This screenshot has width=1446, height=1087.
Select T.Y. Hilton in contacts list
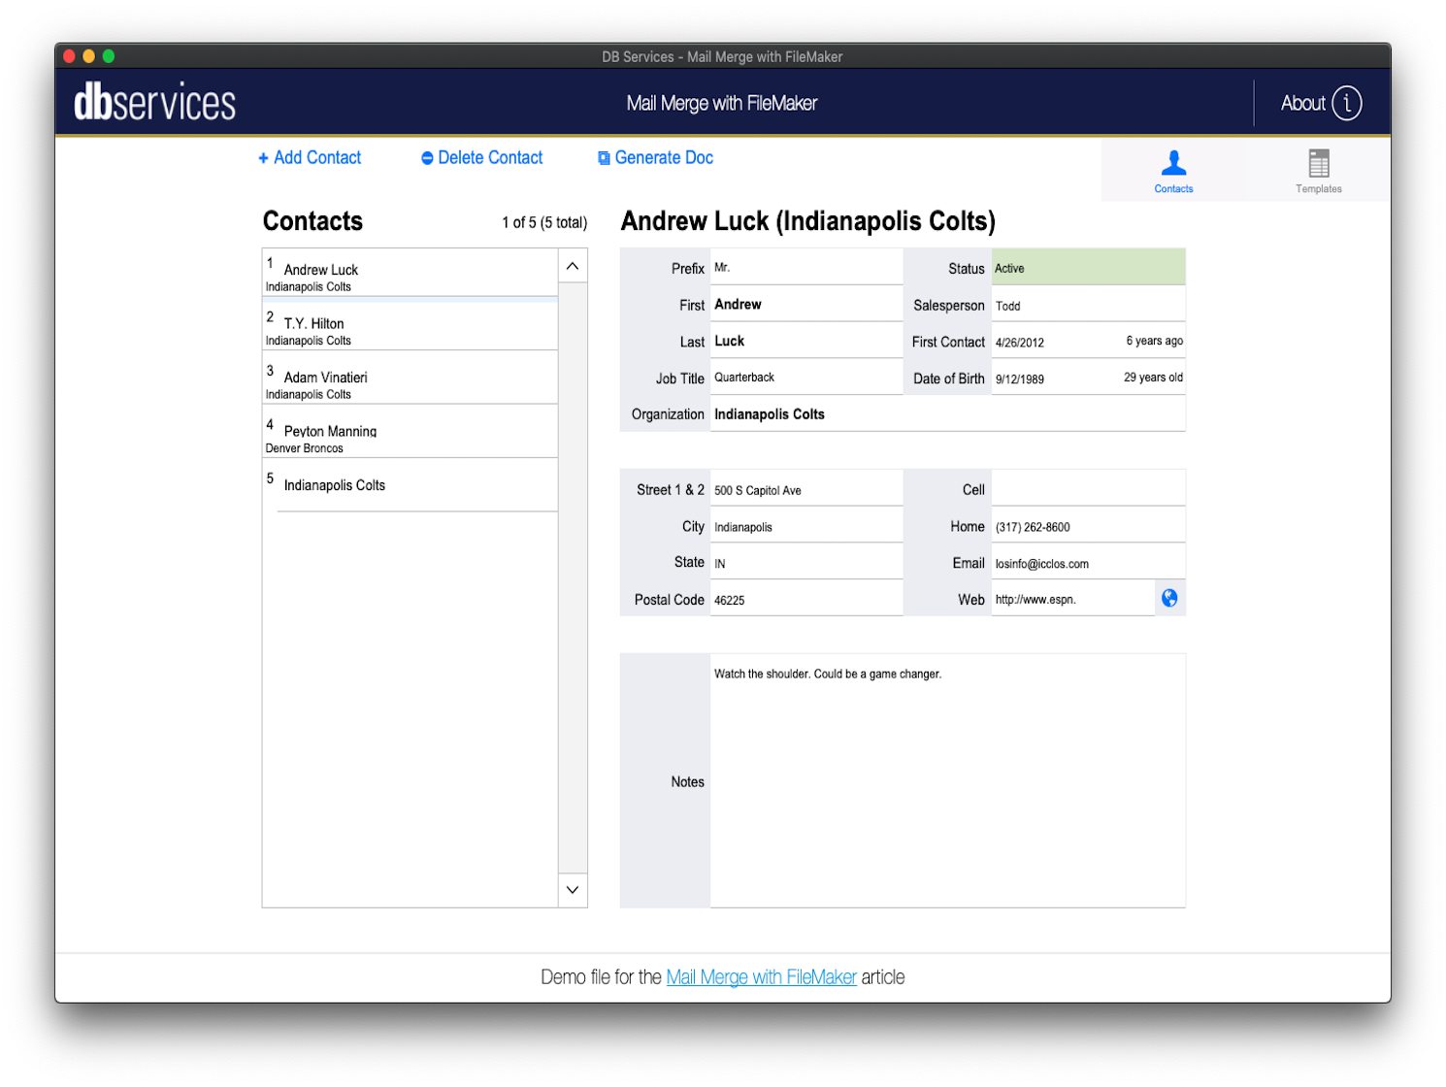pos(410,328)
